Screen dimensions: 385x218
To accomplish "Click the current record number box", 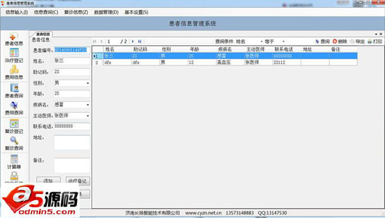I will point(113,41).
